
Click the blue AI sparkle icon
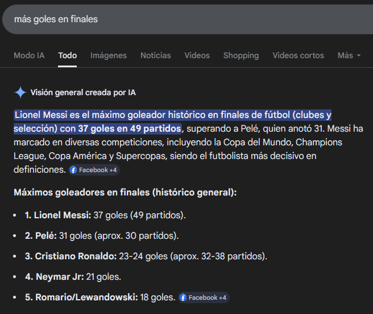[x=20, y=92]
